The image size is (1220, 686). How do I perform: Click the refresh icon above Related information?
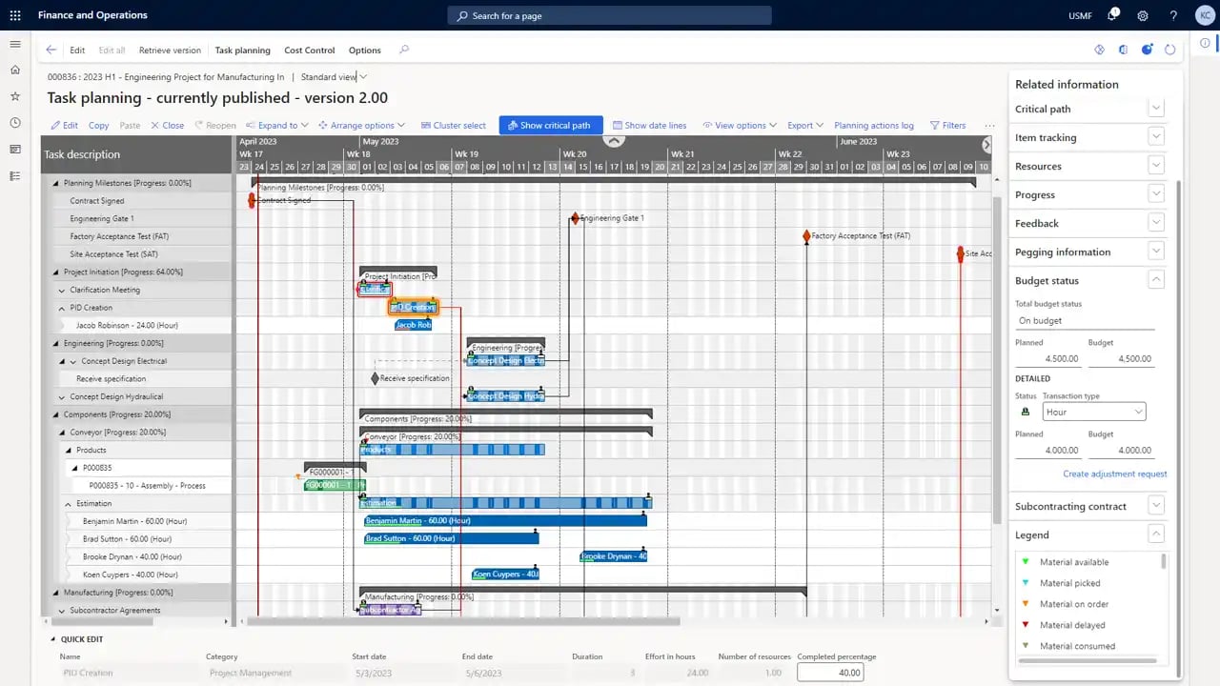pyautogui.click(x=1170, y=50)
